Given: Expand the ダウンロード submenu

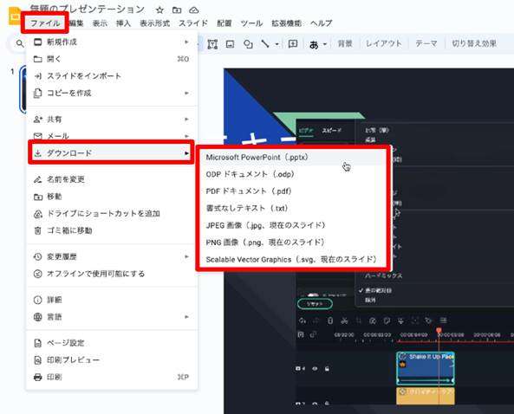Looking at the screenshot, I should (112, 153).
